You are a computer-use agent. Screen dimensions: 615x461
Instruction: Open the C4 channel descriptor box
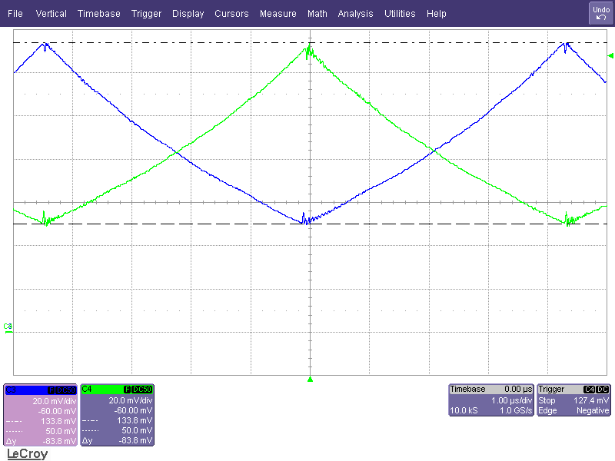[x=118, y=415]
